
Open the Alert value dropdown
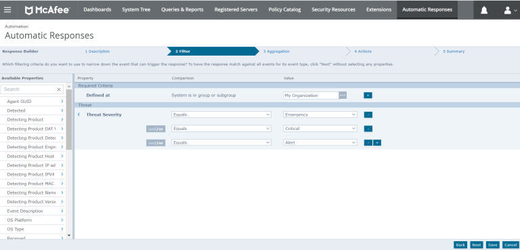[x=320, y=142]
